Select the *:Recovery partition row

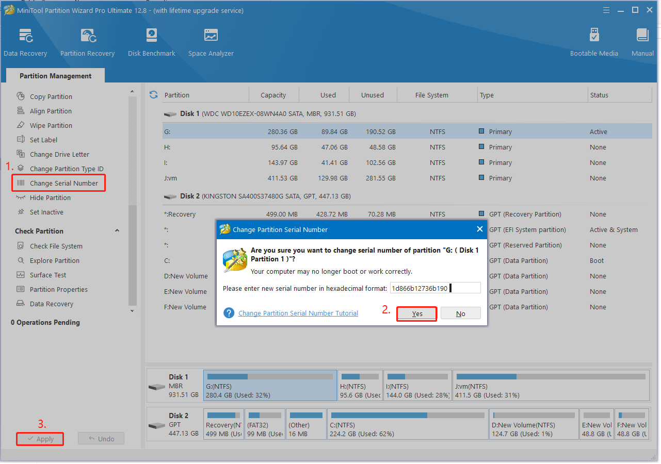(x=407, y=214)
